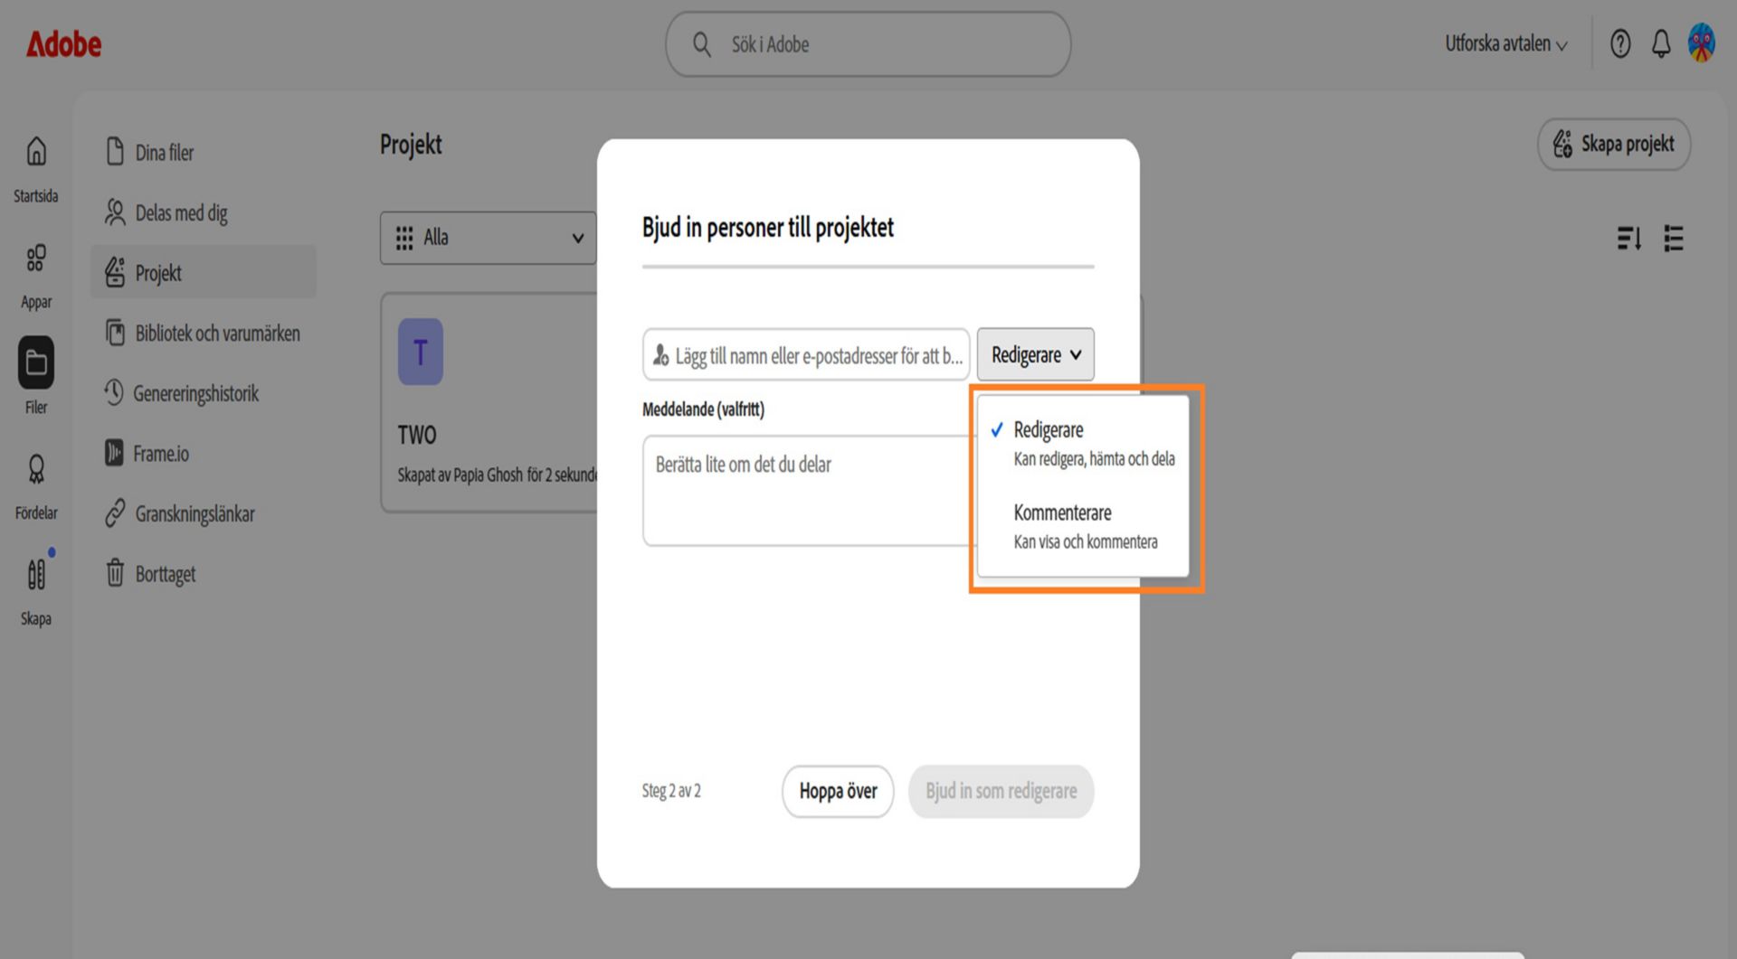The image size is (1737, 959).
Task: Click the search magnifier icon
Action: pyautogui.click(x=702, y=44)
